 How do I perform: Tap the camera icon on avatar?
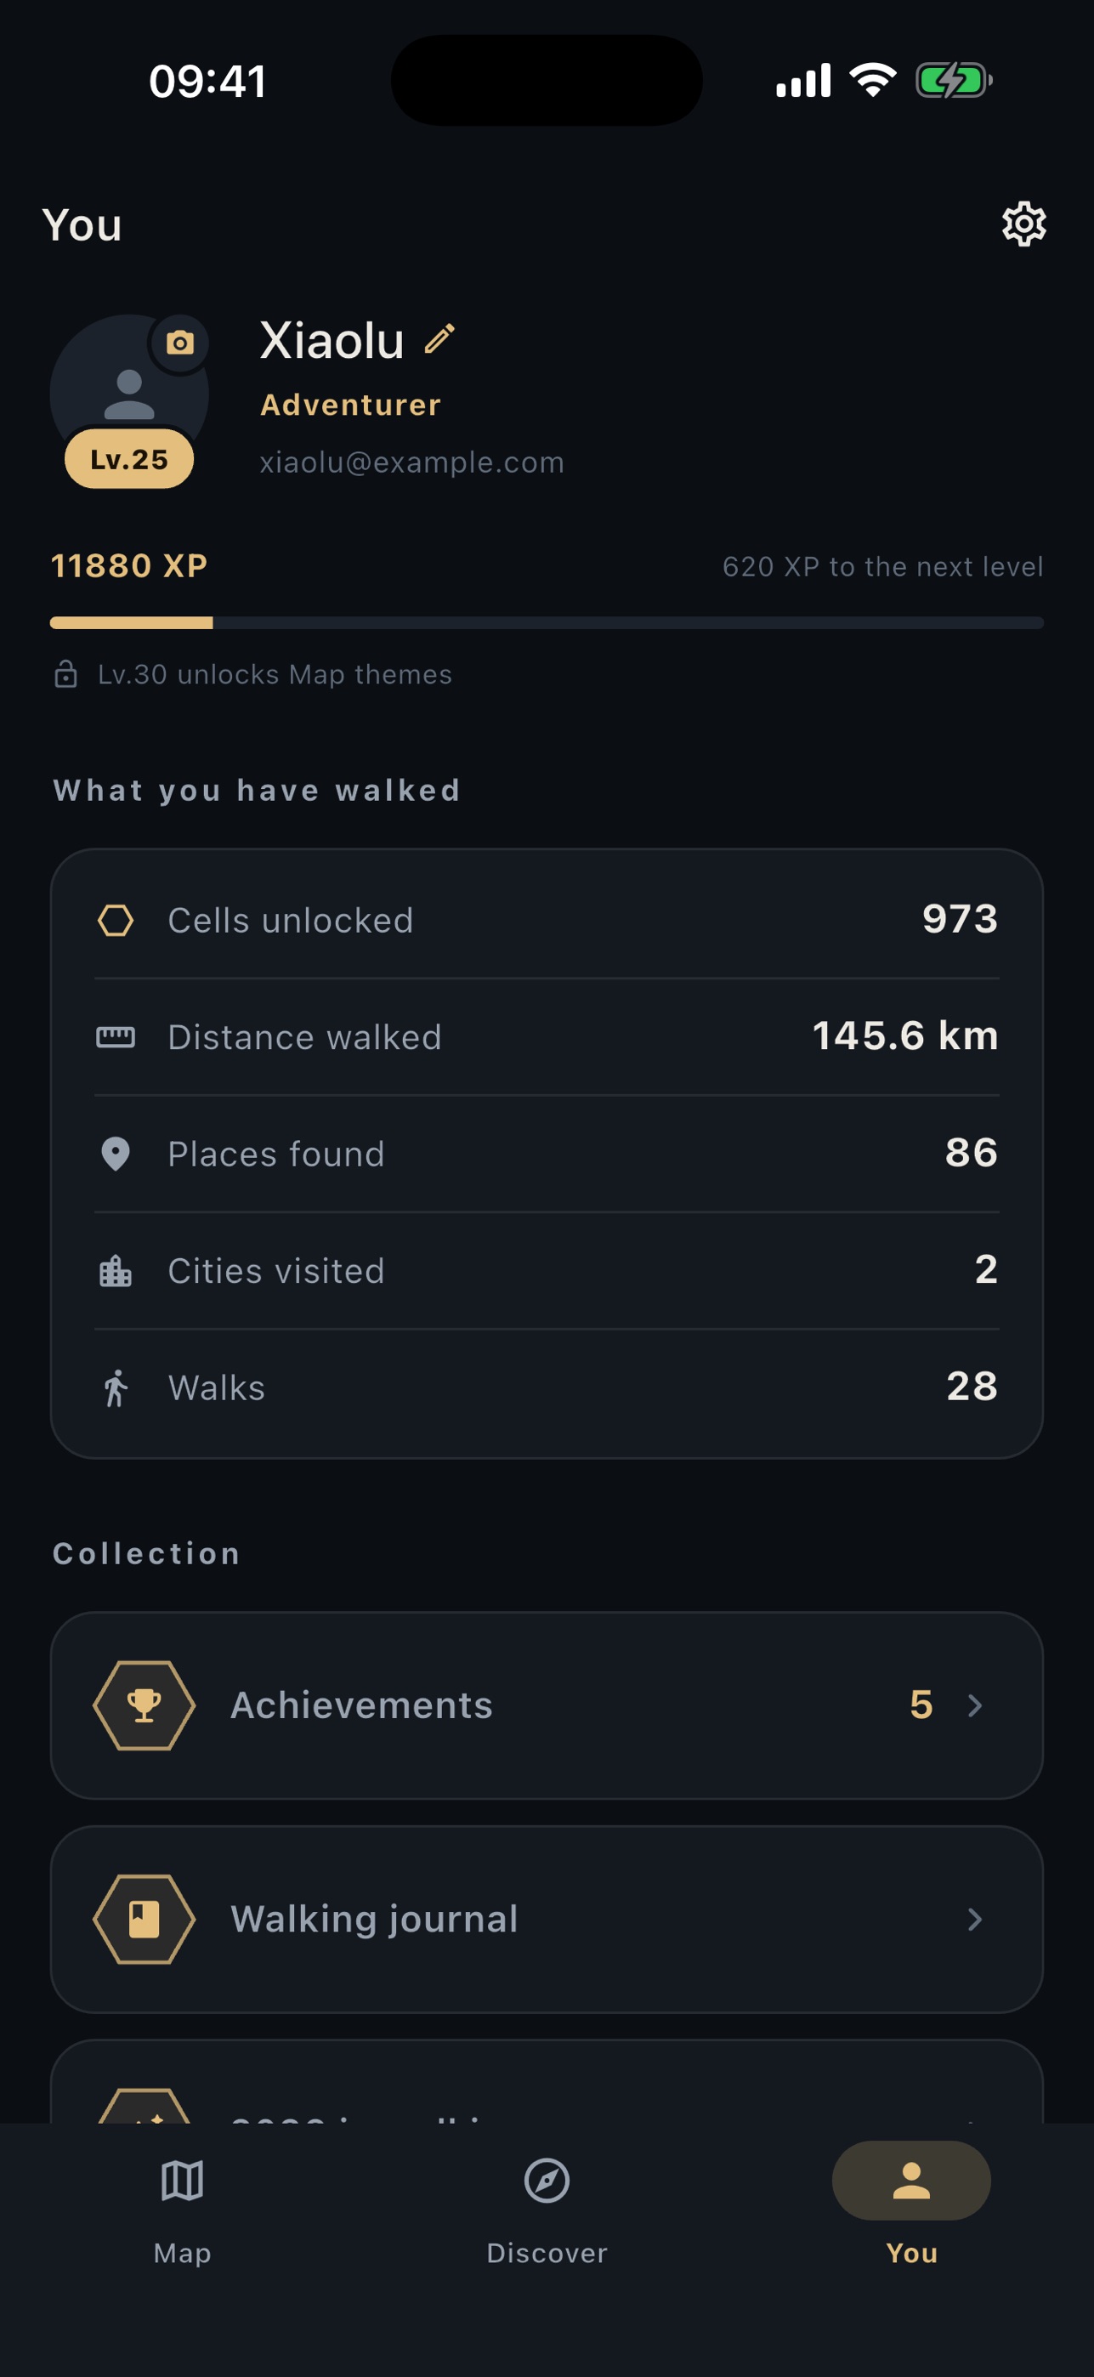click(180, 343)
